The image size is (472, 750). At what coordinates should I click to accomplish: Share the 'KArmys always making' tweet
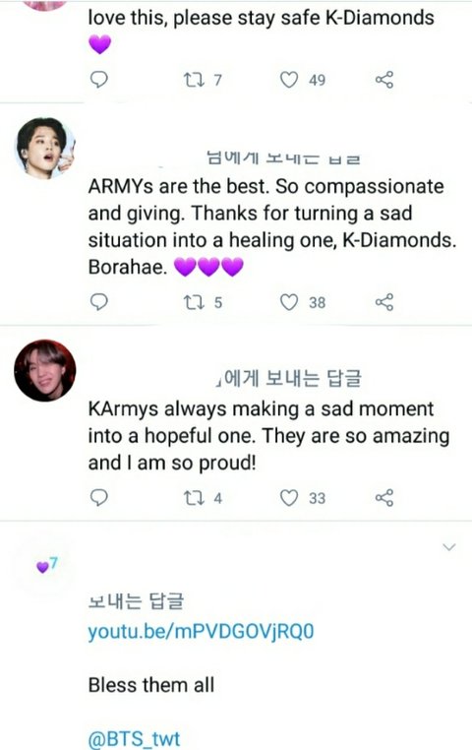tap(384, 497)
